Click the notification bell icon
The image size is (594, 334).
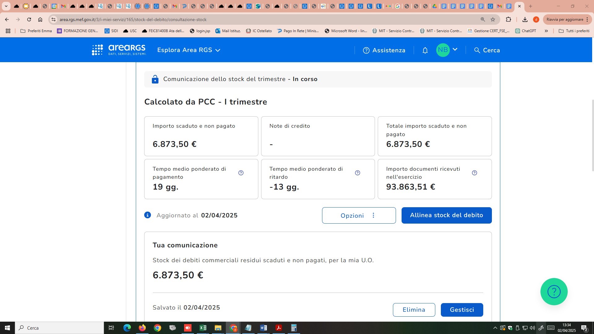pos(425,50)
